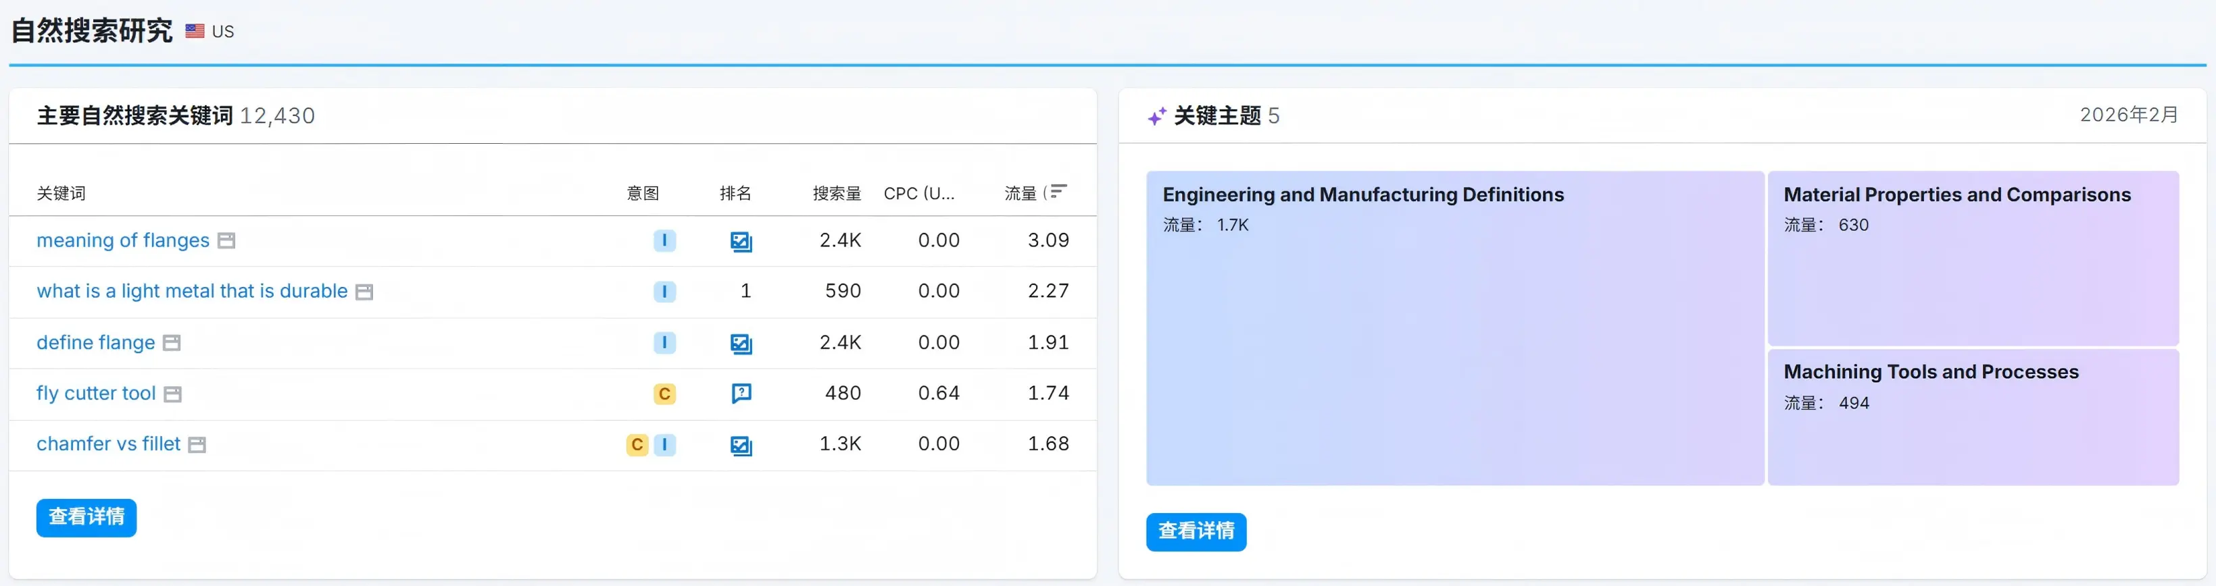The image size is (2216, 586).
Task: Click search volume 480
Action: [x=843, y=394]
